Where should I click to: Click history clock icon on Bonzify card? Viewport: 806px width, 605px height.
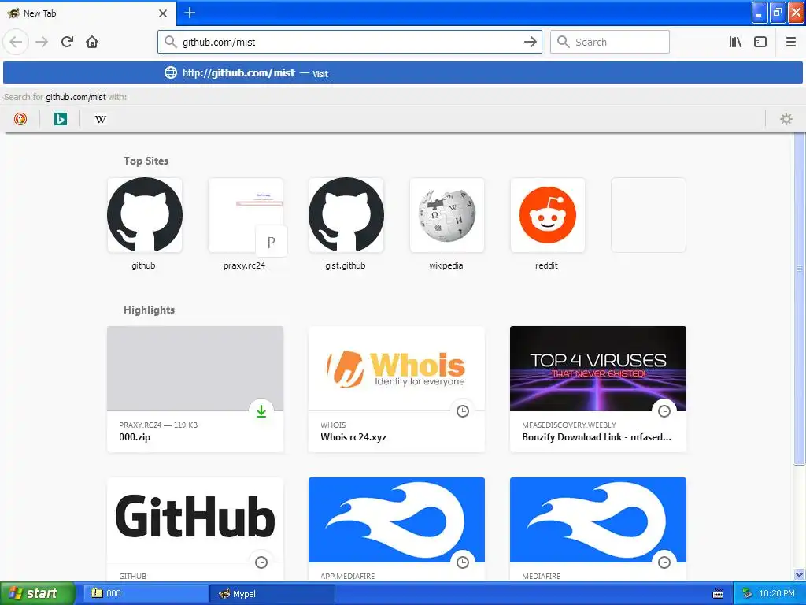point(664,411)
